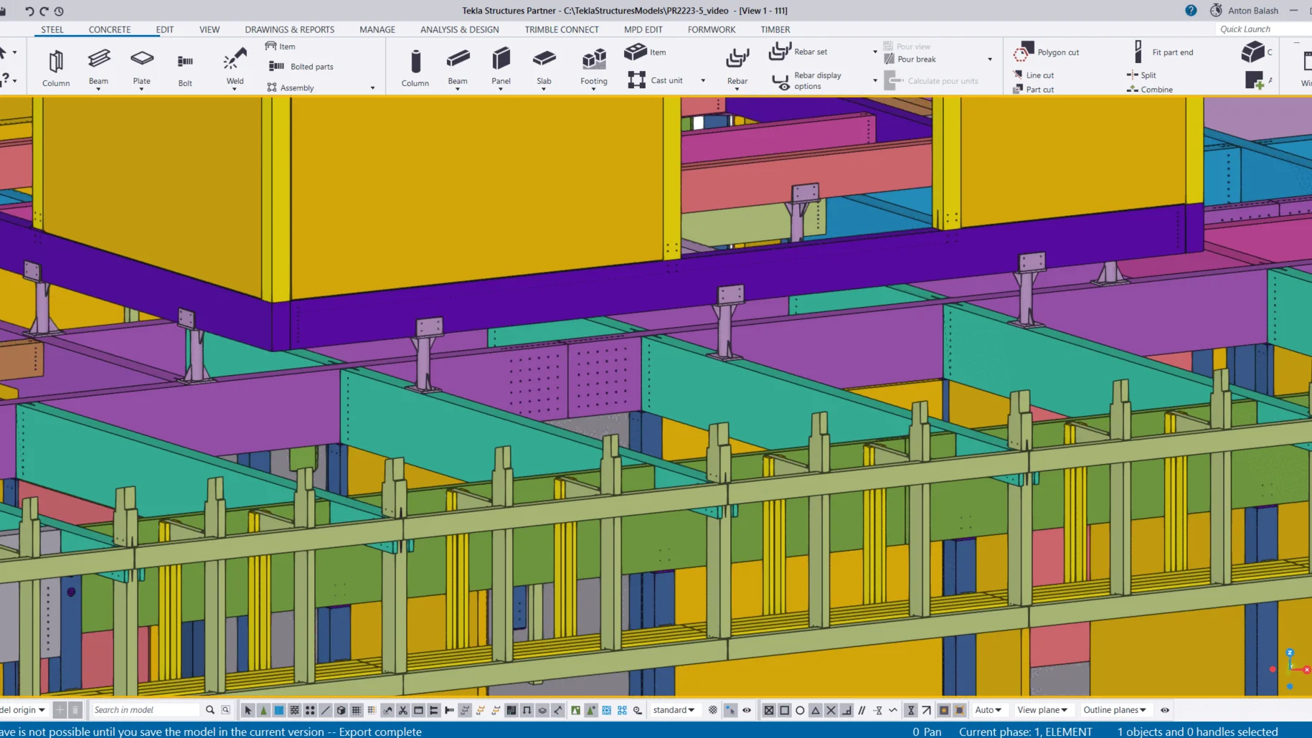Activate the Polygon cut tool

click(x=1047, y=52)
